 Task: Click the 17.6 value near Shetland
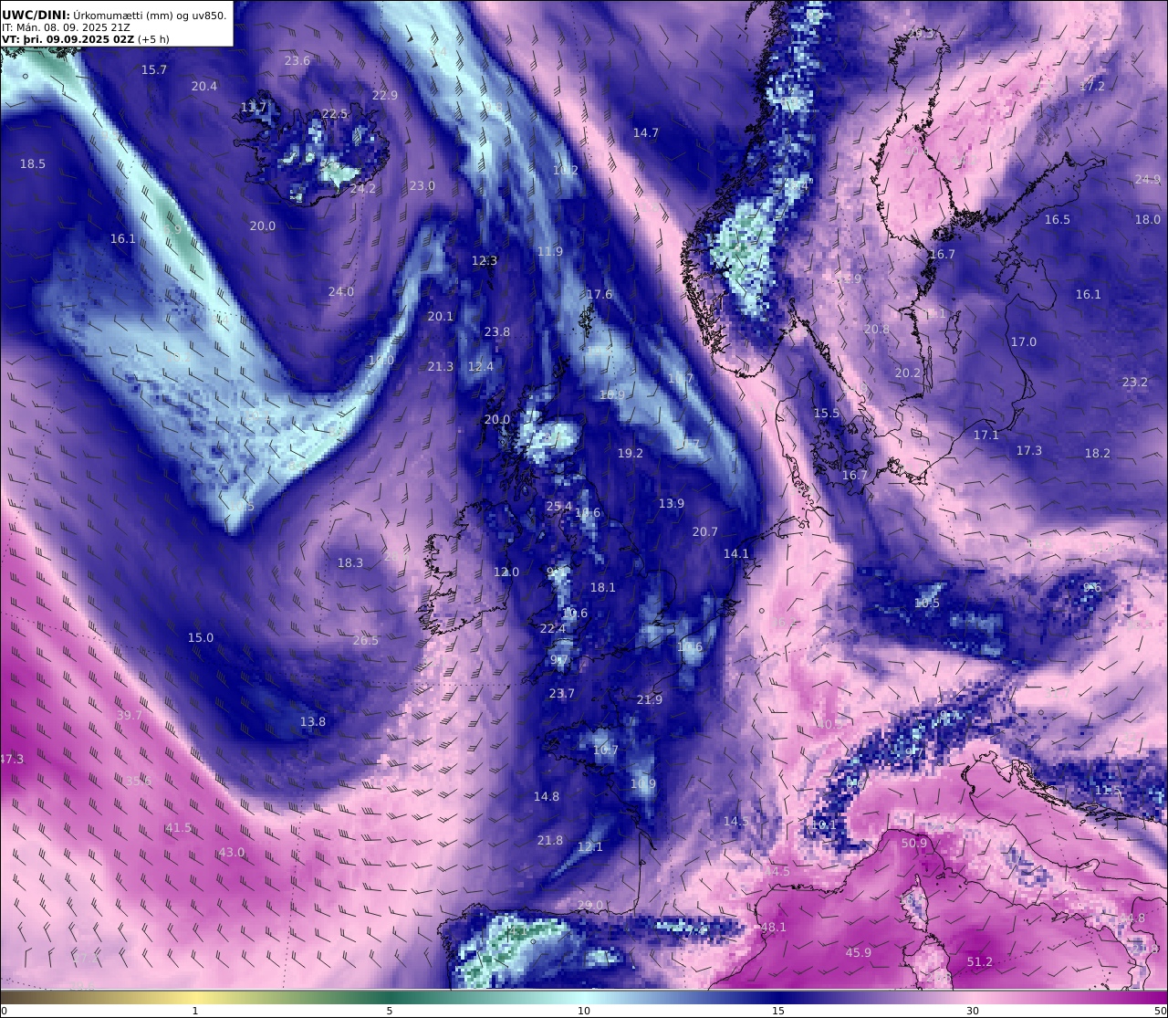[x=600, y=295]
